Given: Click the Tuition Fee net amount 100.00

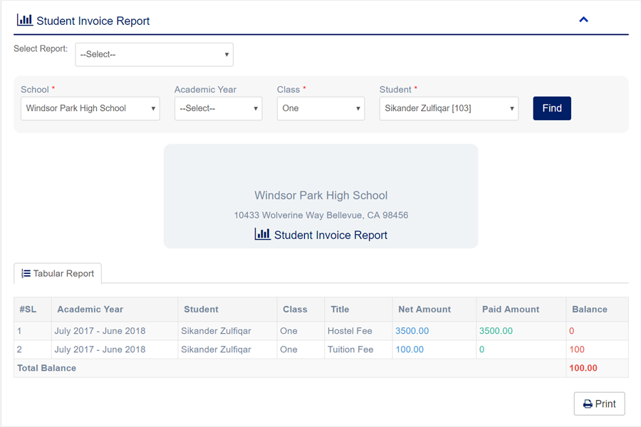Looking at the screenshot, I should pyautogui.click(x=410, y=349).
